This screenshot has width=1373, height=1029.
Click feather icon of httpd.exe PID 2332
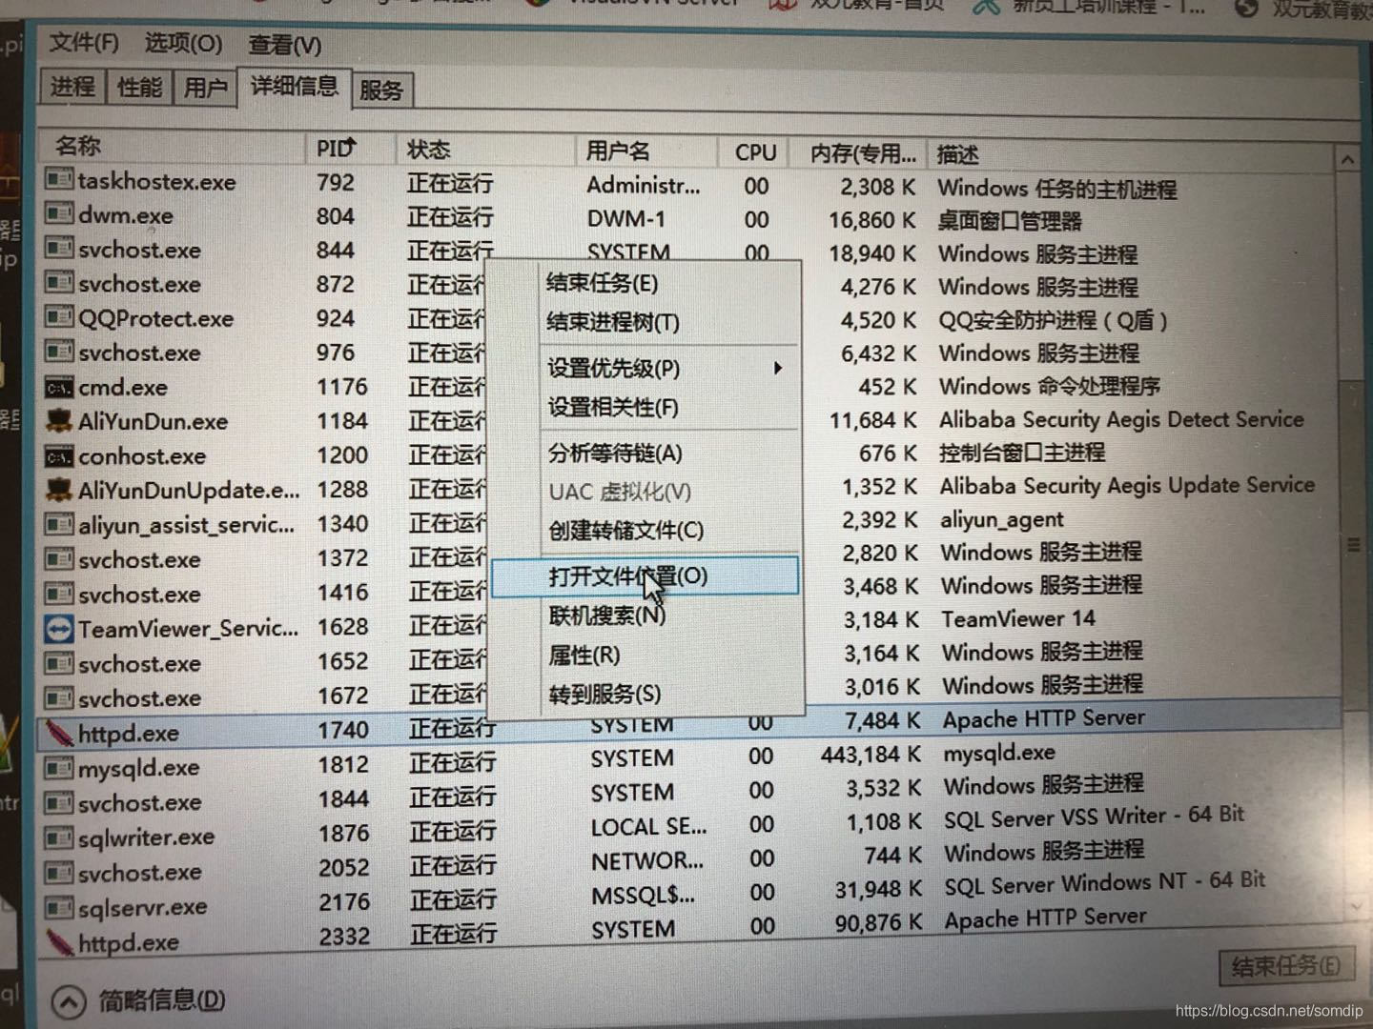point(59,942)
